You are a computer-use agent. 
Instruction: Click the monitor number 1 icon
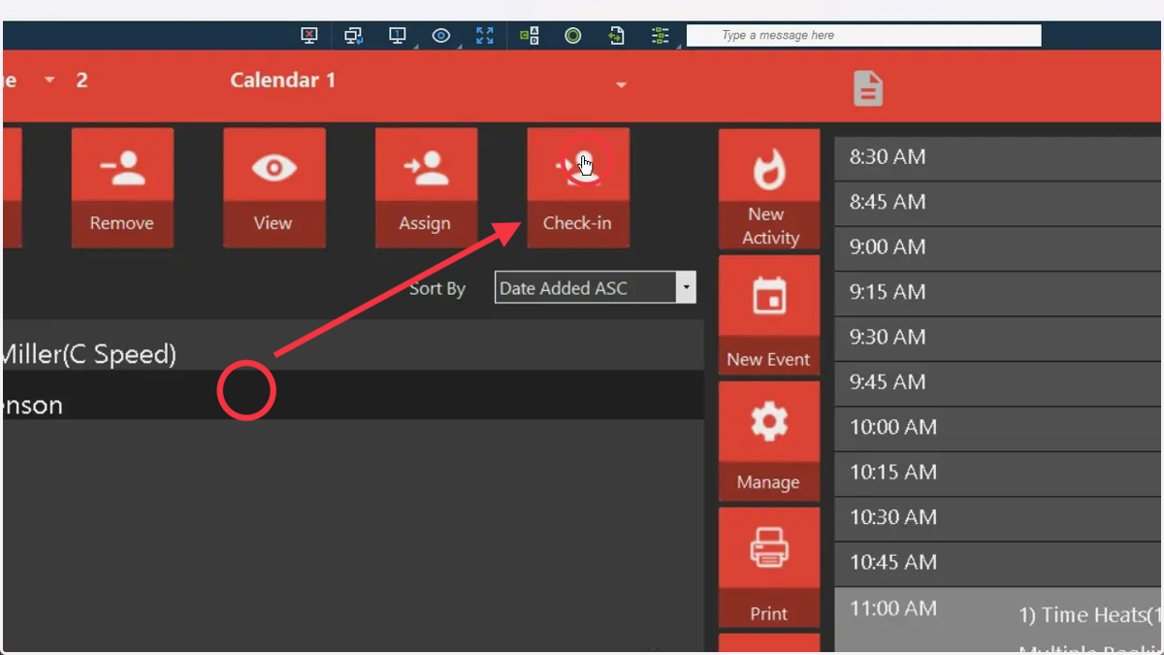pos(398,36)
